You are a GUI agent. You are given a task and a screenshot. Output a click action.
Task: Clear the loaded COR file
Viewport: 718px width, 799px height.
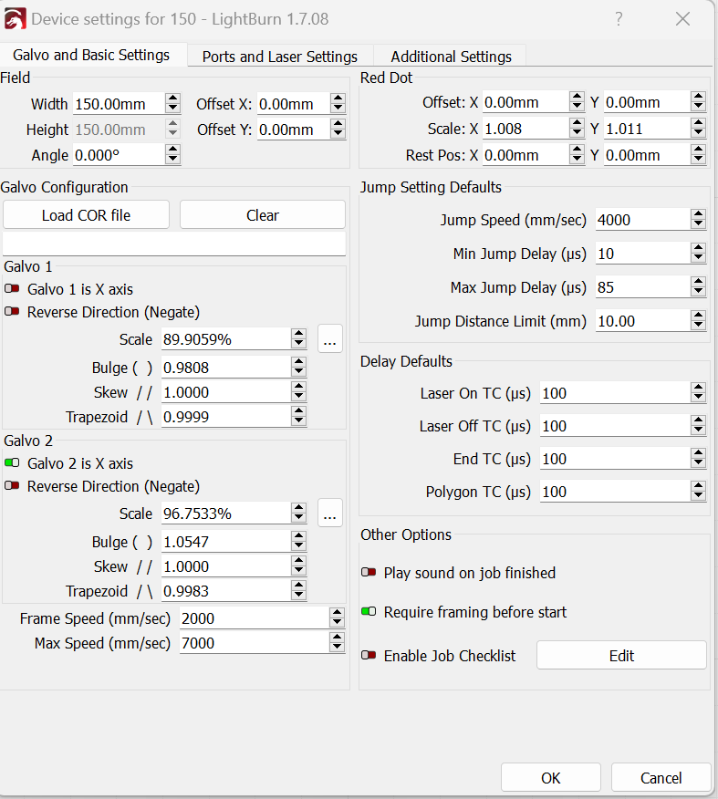point(263,215)
